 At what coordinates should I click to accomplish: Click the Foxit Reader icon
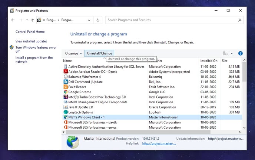66,87
